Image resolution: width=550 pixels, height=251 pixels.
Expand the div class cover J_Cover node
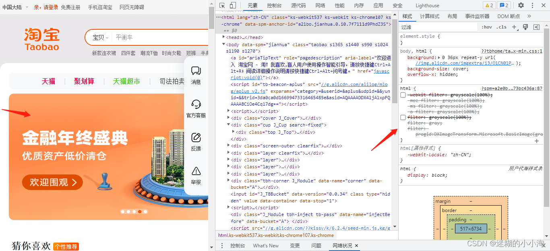tap(229, 118)
